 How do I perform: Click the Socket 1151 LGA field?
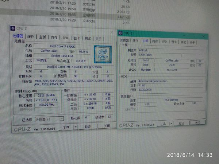click(x=62, y=56)
